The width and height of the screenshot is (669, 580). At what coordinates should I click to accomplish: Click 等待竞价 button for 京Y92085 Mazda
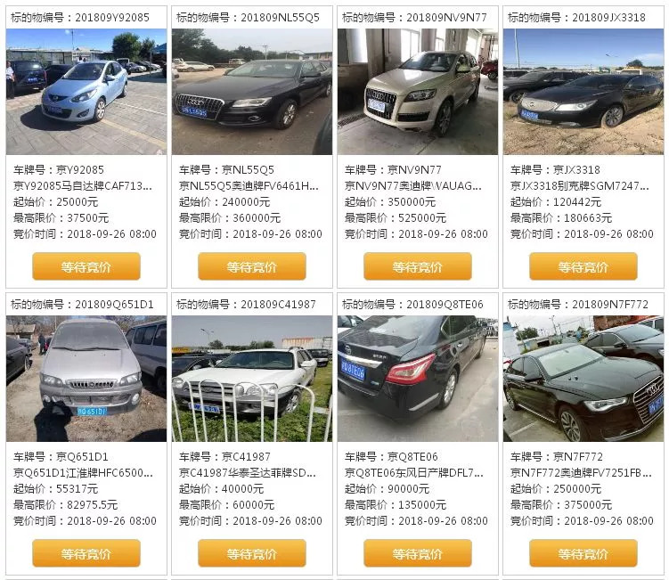pos(86,266)
